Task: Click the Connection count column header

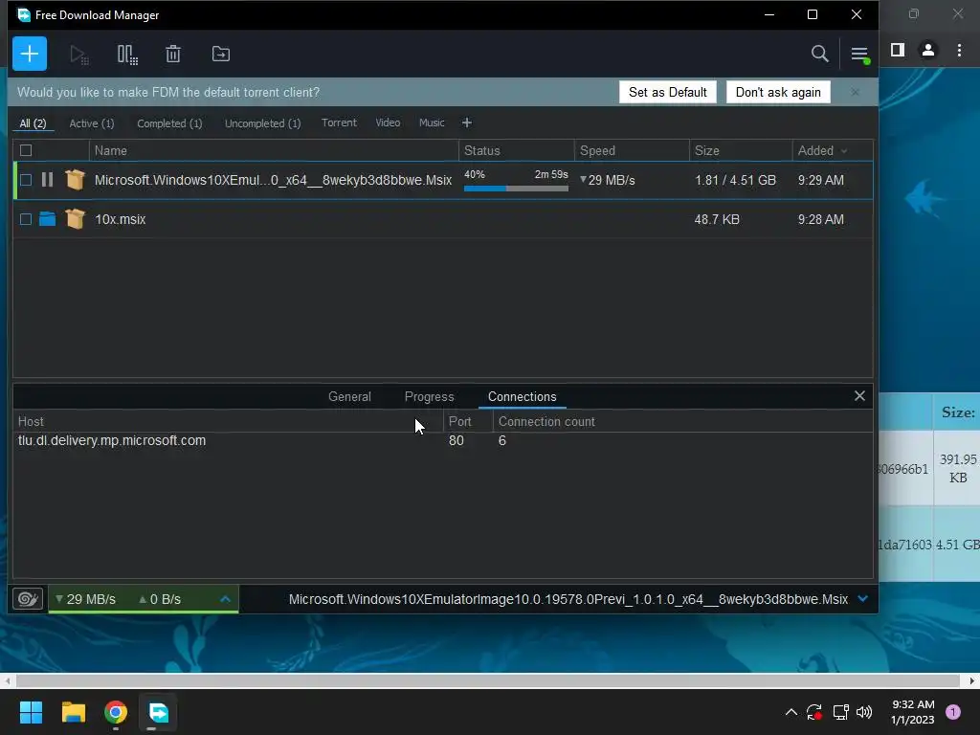Action: click(682, 421)
